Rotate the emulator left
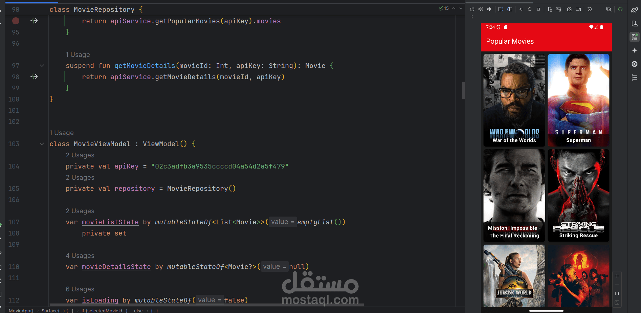The image size is (641, 313). coord(501,9)
